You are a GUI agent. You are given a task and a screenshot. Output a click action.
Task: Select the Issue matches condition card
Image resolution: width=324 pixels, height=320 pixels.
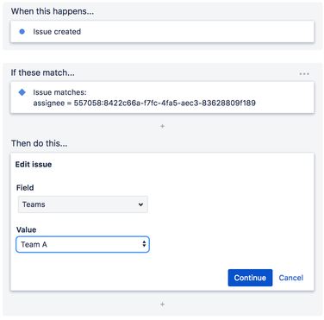coord(162,97)
